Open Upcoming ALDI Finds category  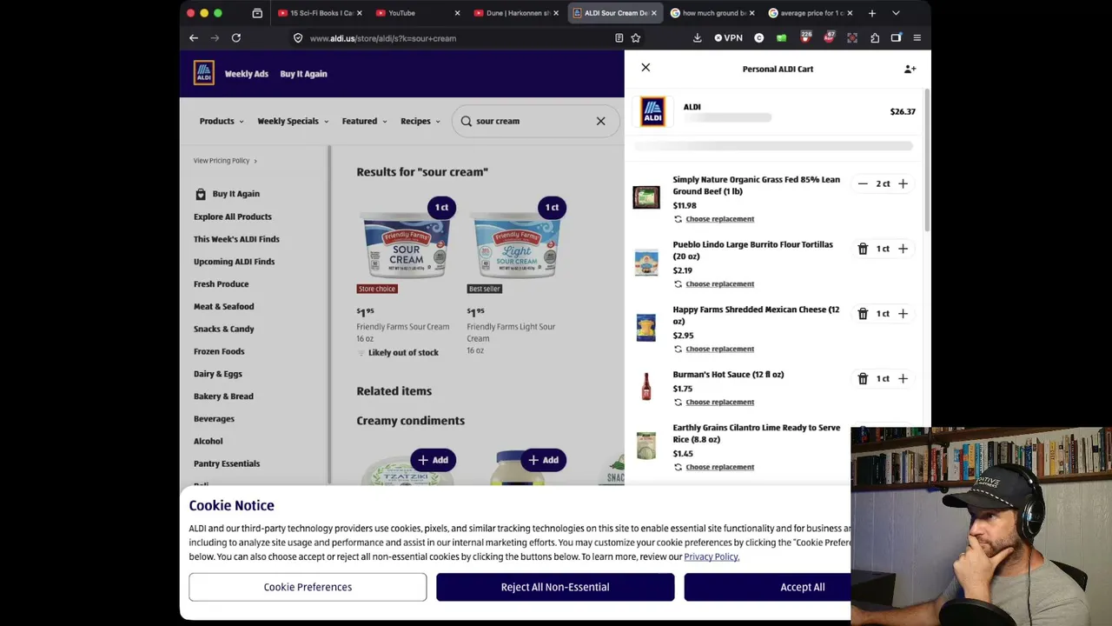click(234, 262)
